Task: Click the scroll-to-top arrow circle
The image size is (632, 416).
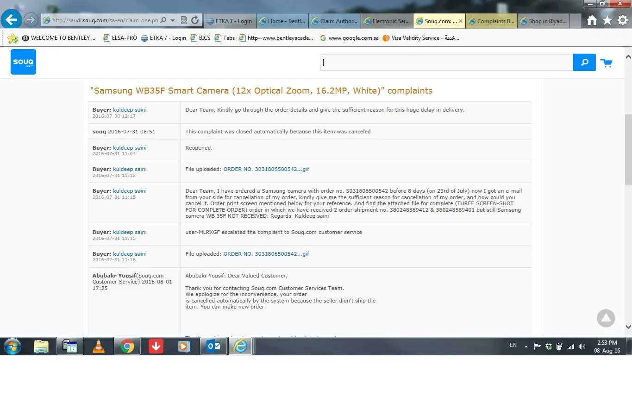Action: tap(606, 318)
